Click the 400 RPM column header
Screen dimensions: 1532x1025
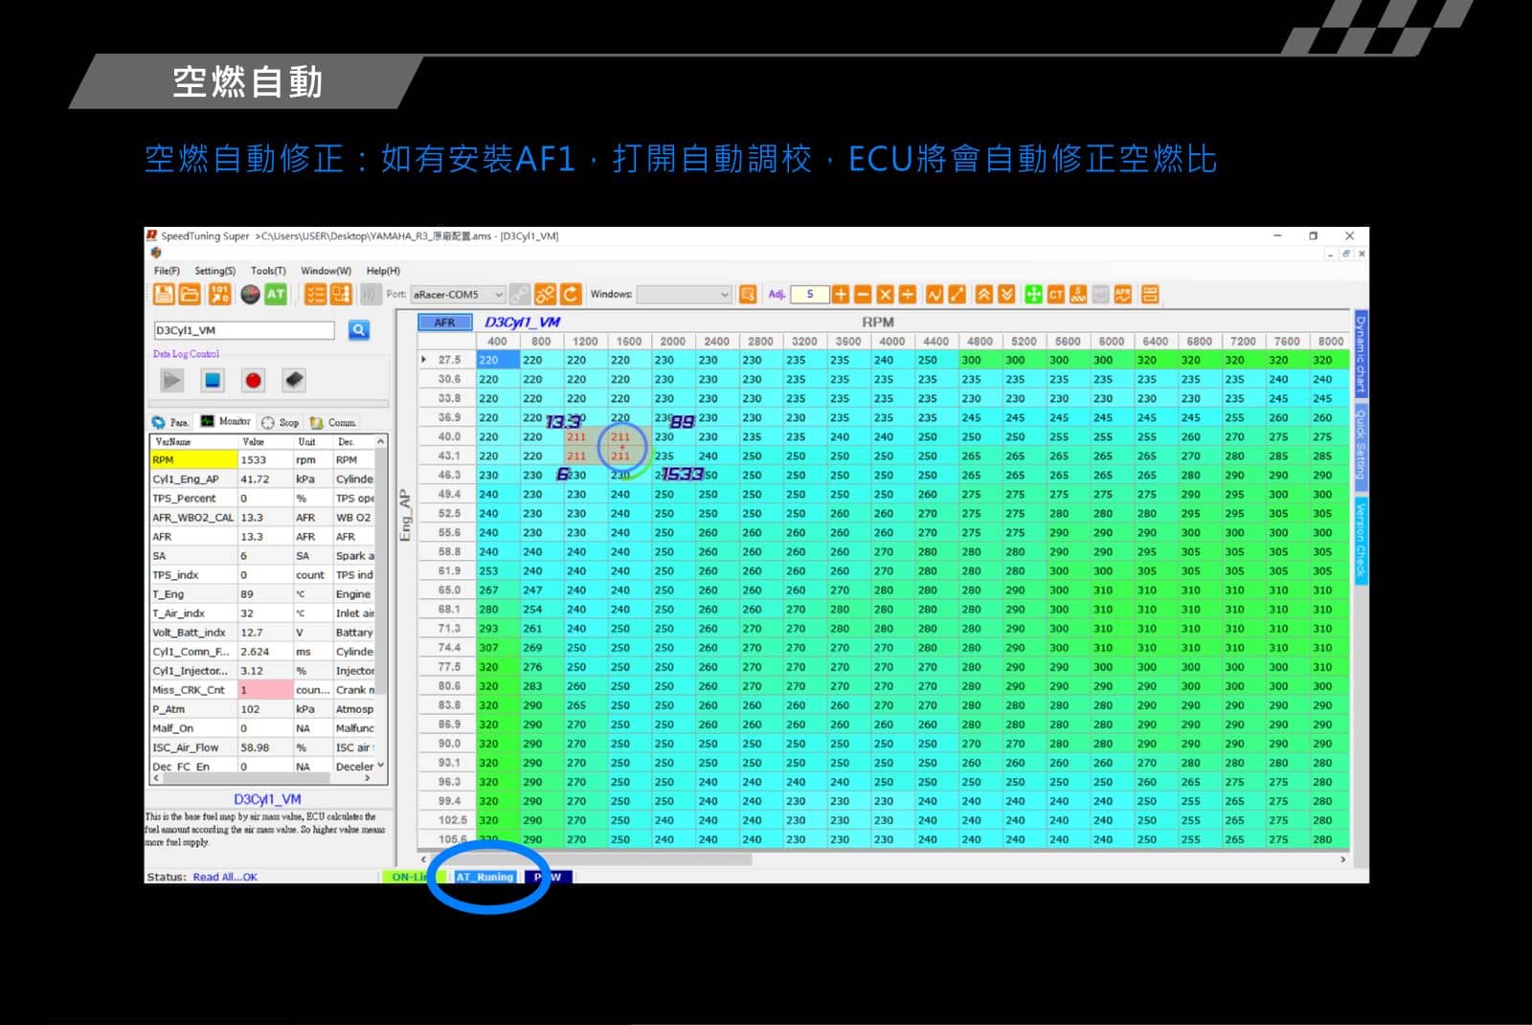pos(498,342)
